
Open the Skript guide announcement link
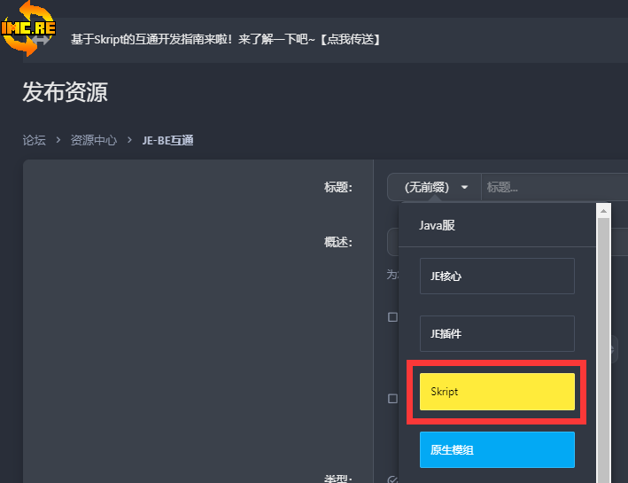click(x=226, y=40)
